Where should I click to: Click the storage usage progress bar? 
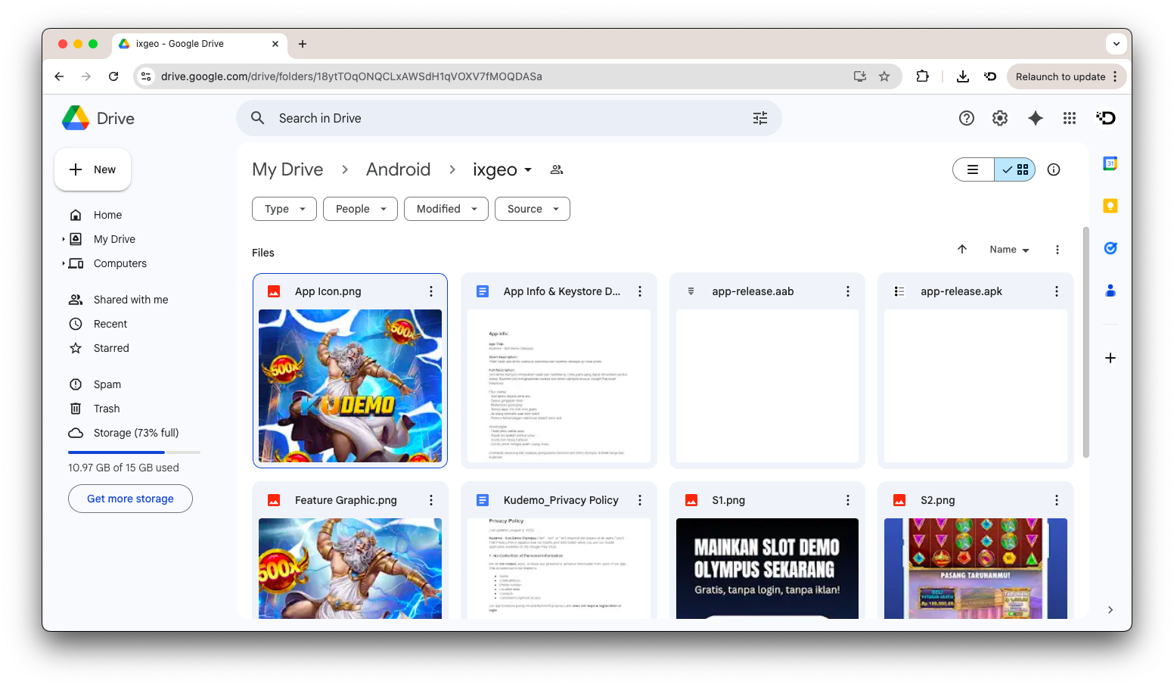(x=134, y=452)
